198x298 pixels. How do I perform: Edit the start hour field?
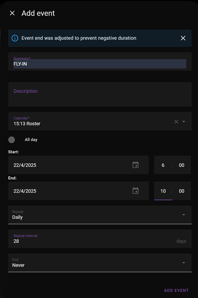click(x=163, y=165)
